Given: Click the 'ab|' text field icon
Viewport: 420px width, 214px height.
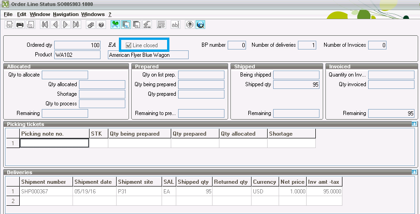Looking at the screenshot, I should [x=175, y=25].
